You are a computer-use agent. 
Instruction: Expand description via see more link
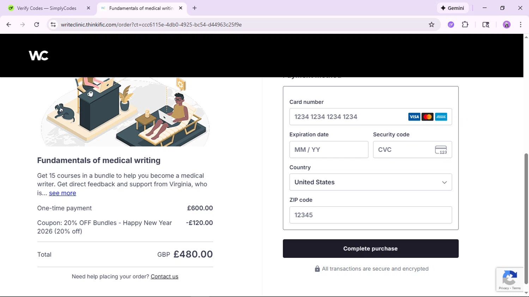tap(62, 193)
